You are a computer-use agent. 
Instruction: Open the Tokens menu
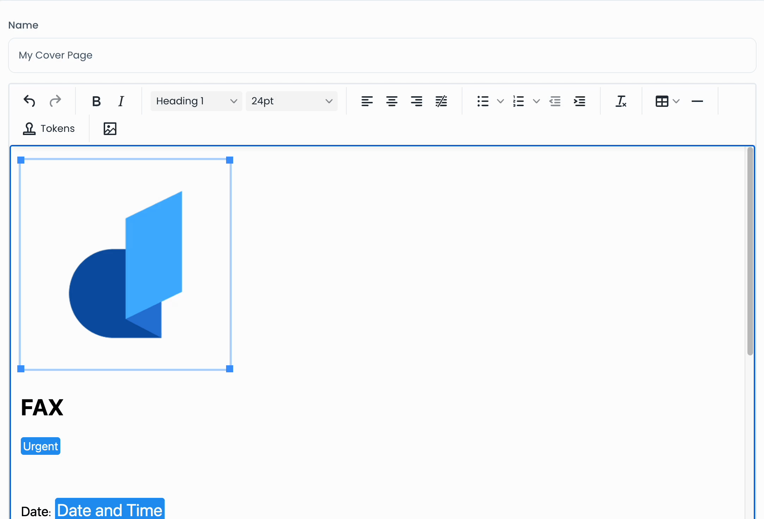click(x=49, y=129)
